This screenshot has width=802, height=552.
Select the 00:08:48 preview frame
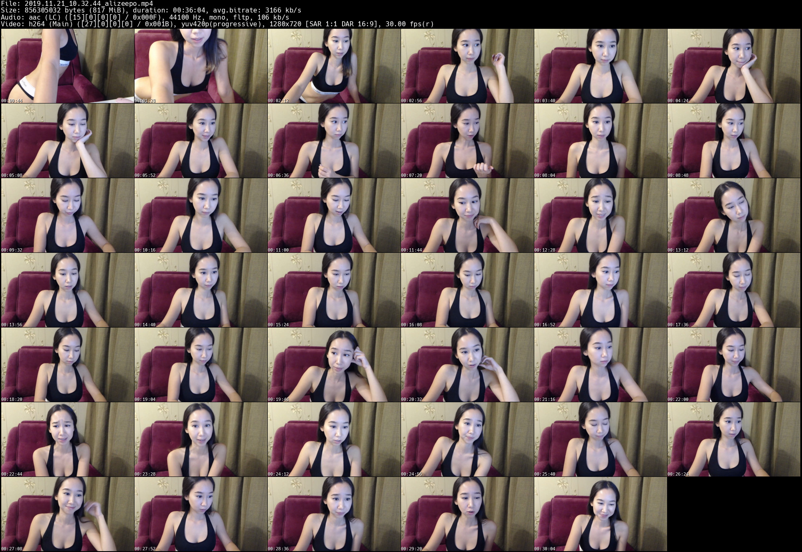pos(733,141)
